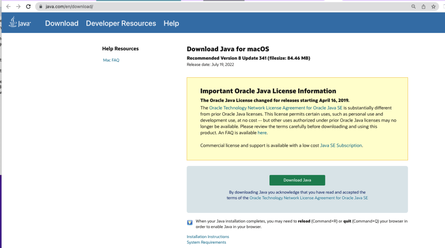Bookmark this page with the star icon
This screenshot has width=445, height=248.
tap(433, 7)
